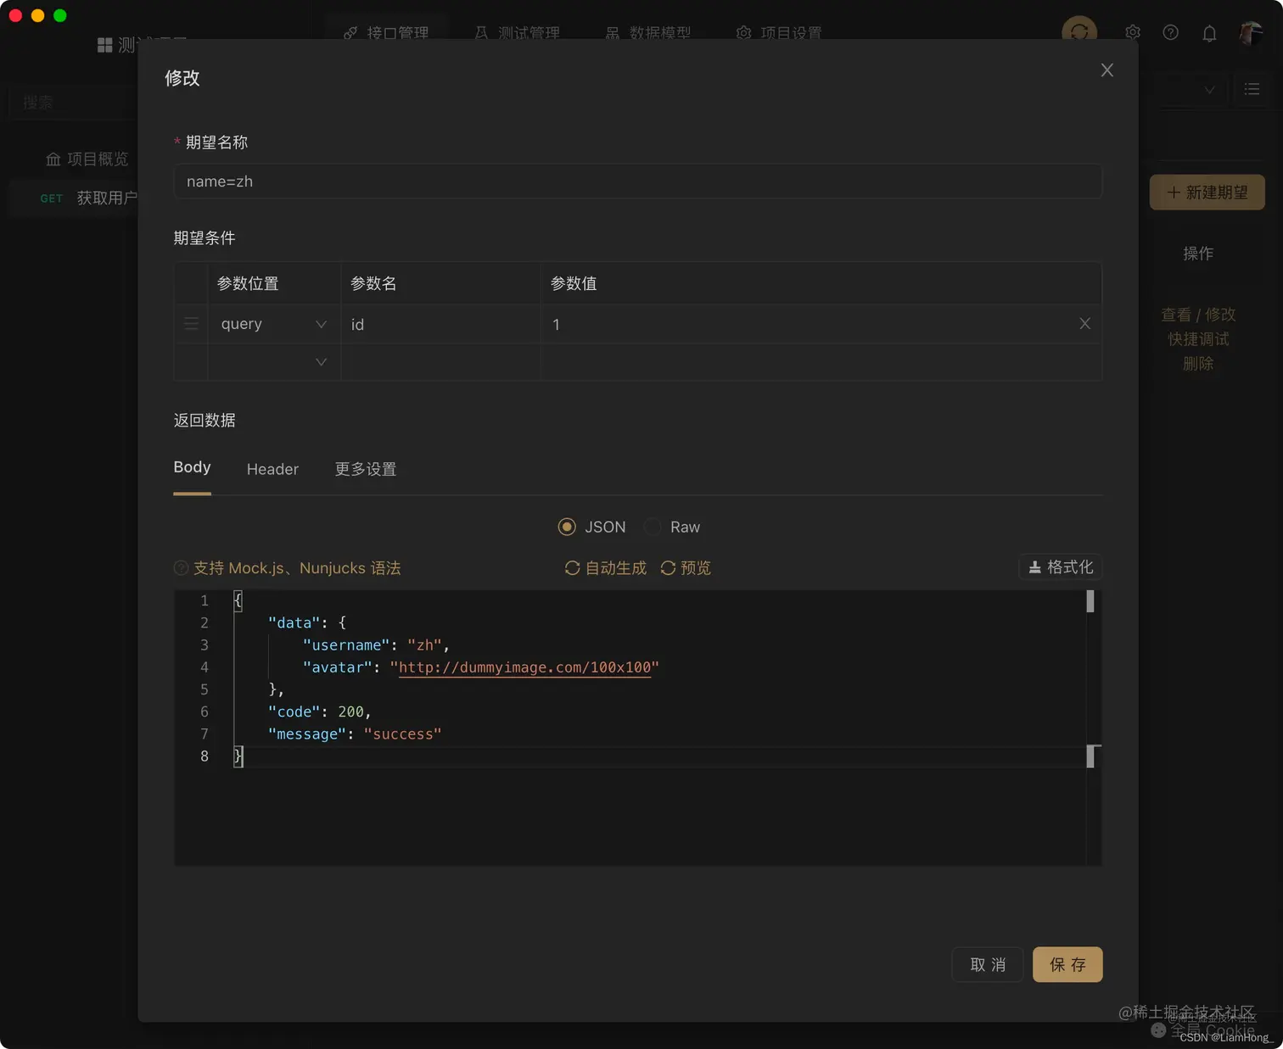Click the drag handle of the query row

(x=191, y=324)
